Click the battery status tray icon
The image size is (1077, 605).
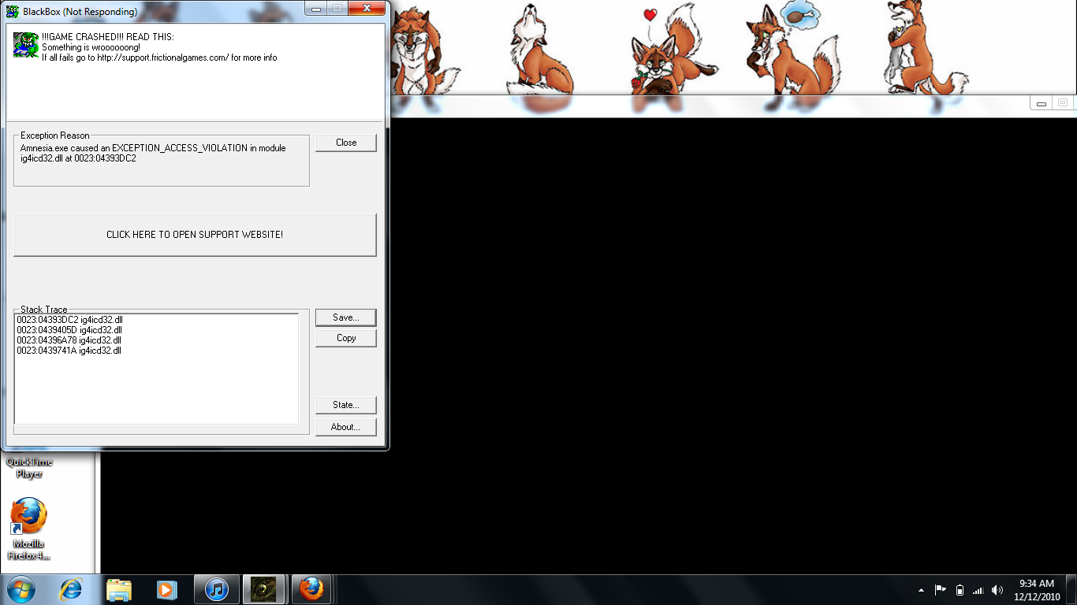pos(960,590)
